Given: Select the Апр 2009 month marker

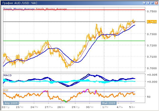Looking at the screenshot, I should click(10, 103).
